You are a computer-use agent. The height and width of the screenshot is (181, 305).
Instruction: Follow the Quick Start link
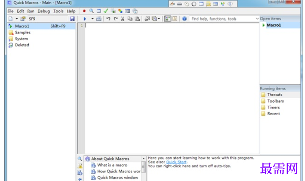pyautogui.click(x=176, y=162)
